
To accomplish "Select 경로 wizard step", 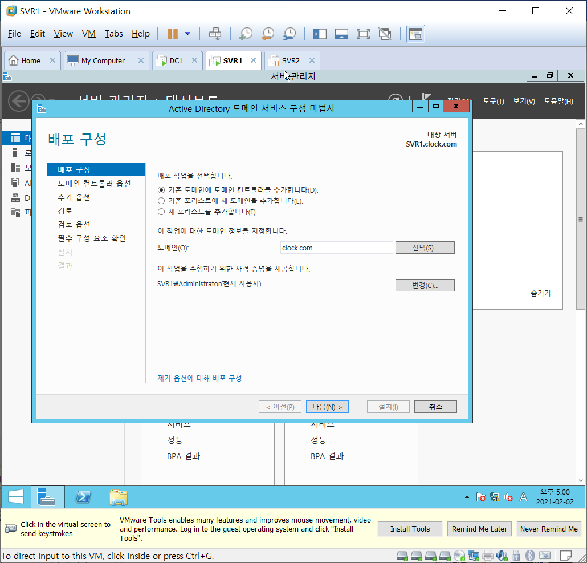I will [65, 211].
